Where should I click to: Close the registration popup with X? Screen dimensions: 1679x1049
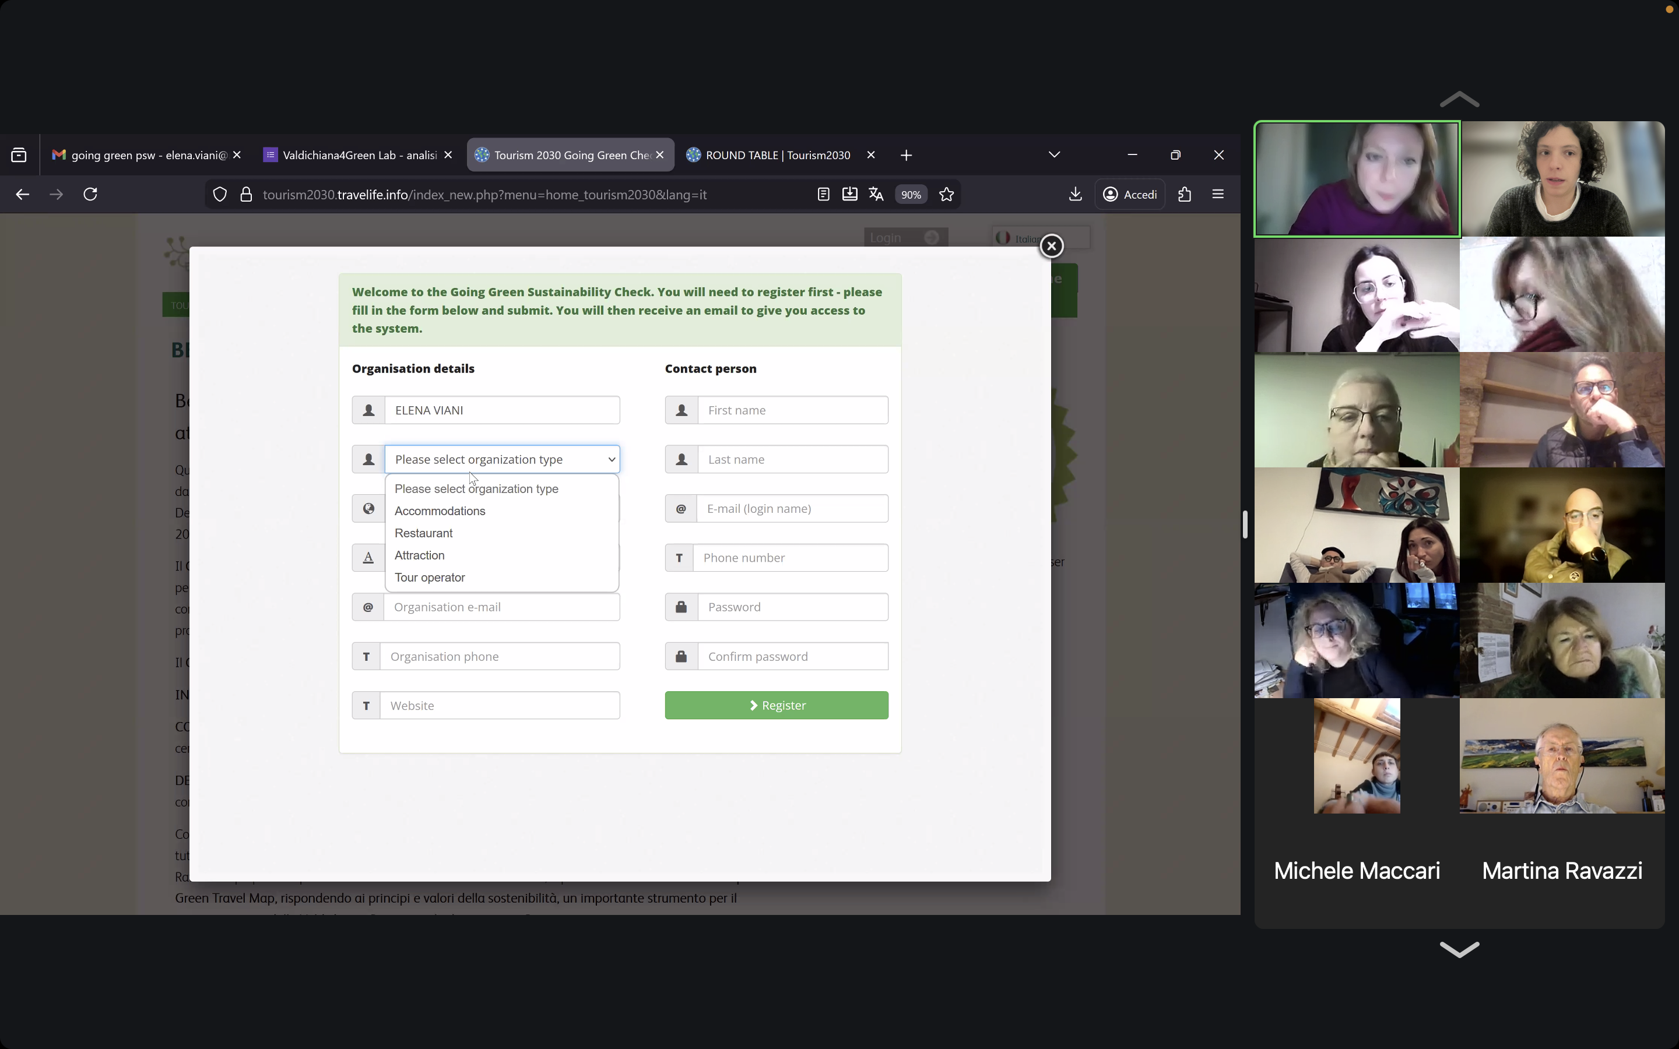[x=1051, y=245]
